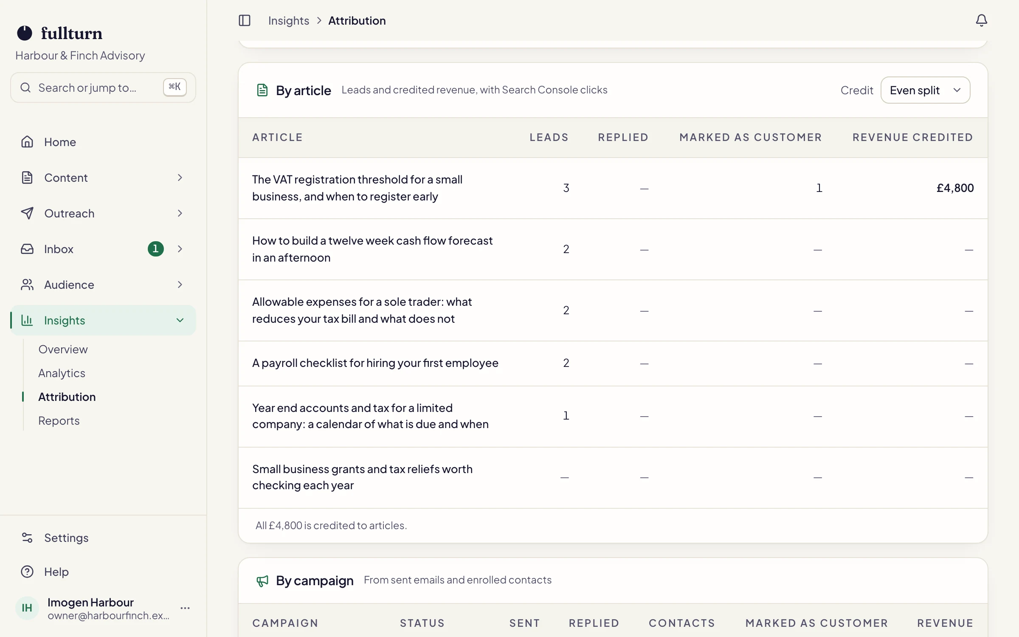Click the STATUS column header
Screen dimensions: 1019x637
coord(422,623)
